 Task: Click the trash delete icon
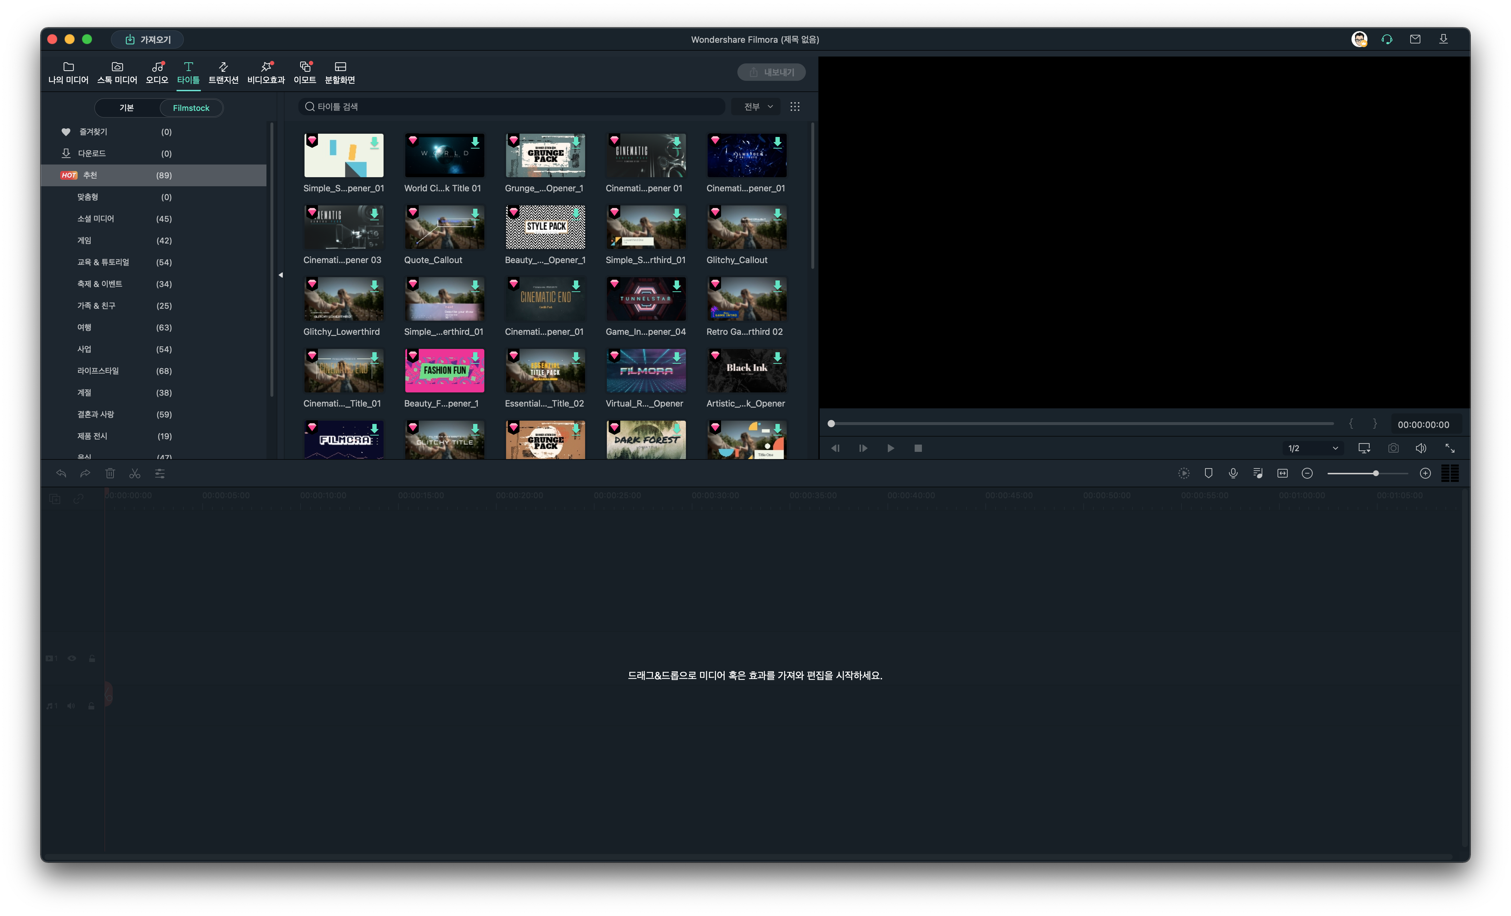coord(110,473)
